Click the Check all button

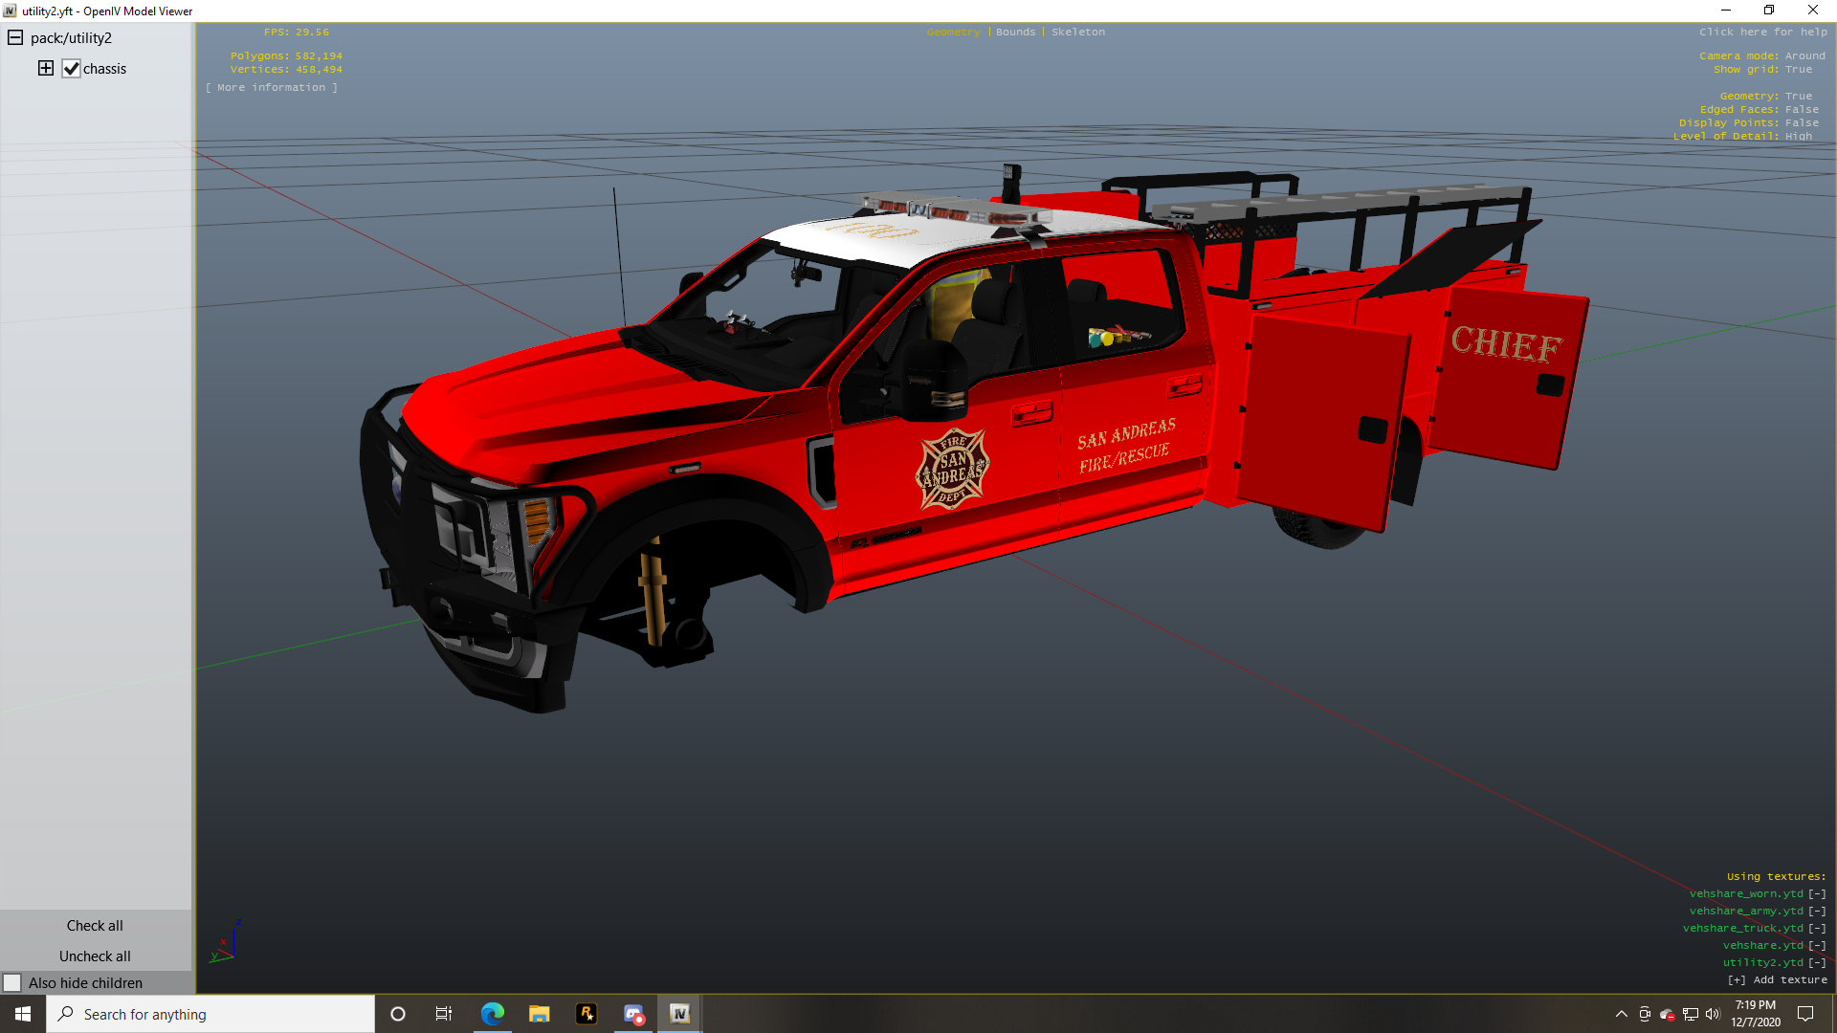pyautogui.click(x=95, y=925)
